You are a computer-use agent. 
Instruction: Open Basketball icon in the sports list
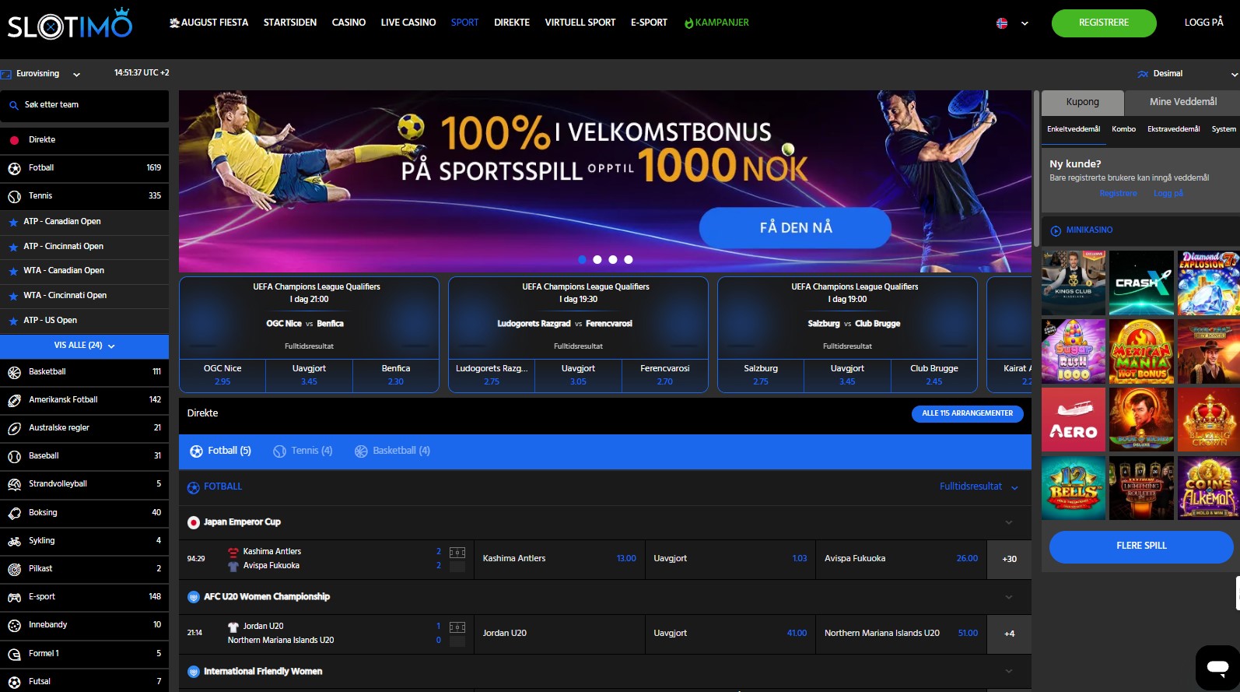(x=14, y=372)
